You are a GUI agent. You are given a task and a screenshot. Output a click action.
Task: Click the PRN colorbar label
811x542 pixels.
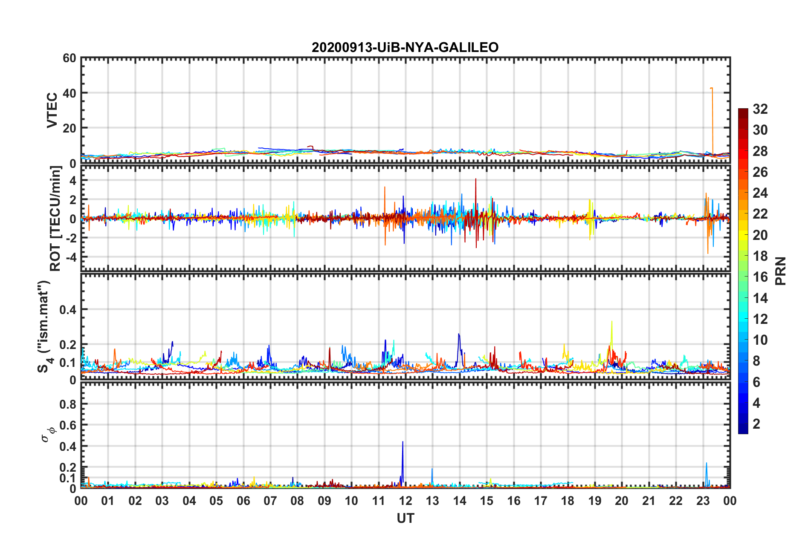[x=780, y=271]
